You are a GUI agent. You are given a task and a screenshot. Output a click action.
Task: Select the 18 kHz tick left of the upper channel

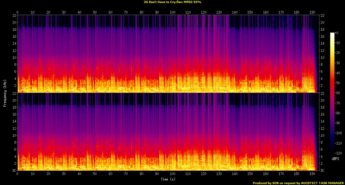(14, 30)
